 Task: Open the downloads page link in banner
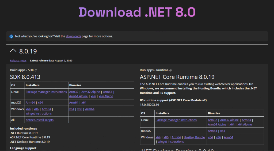pos(73,36)
